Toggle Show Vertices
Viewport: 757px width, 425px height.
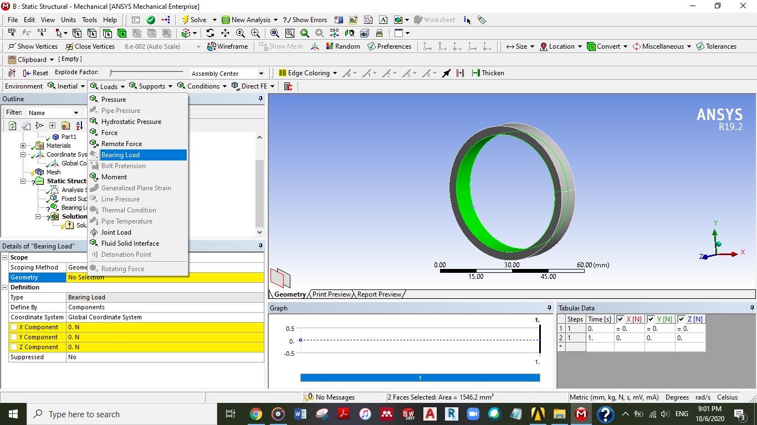tap(33, 46)
